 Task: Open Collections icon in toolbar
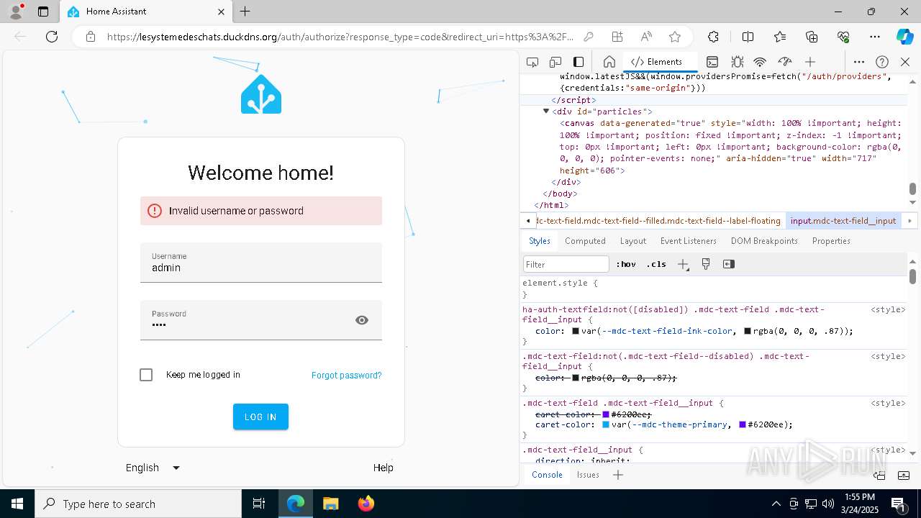pyautogui.click(x=812, y=37)
